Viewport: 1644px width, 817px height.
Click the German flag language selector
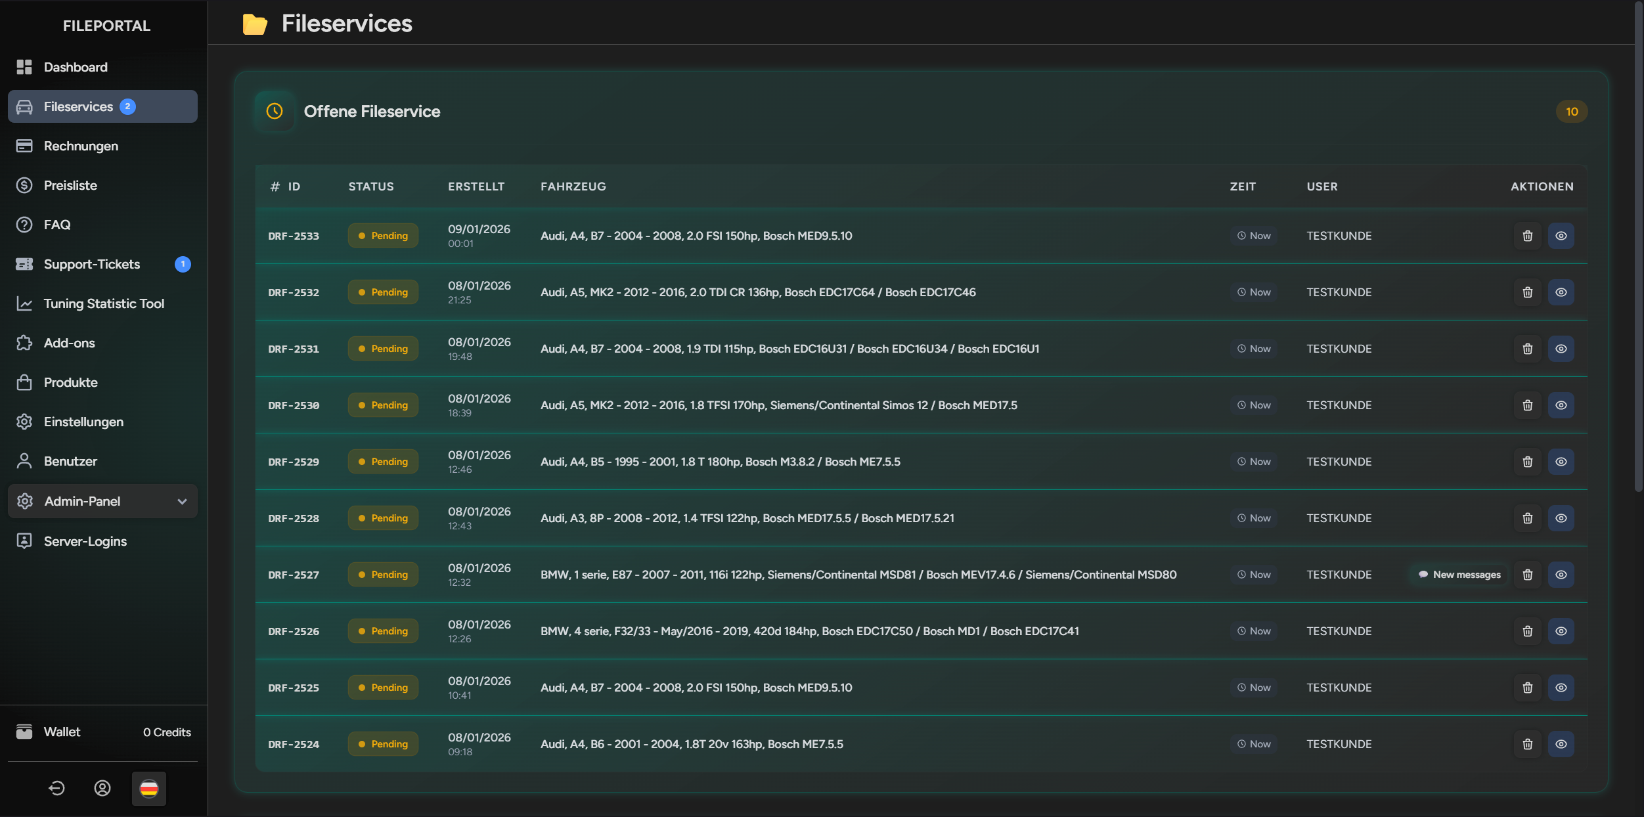click(149, 788)
